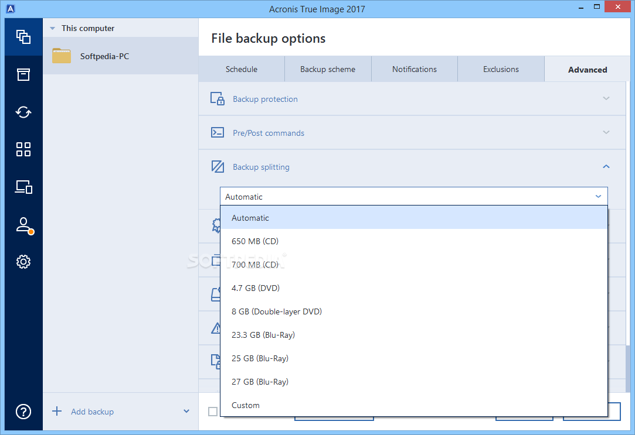The width and height of the screenshot is (635, 435).
Task: Click the Backup splitting heading
Action: pyautogui.click(x=261, y=167)
